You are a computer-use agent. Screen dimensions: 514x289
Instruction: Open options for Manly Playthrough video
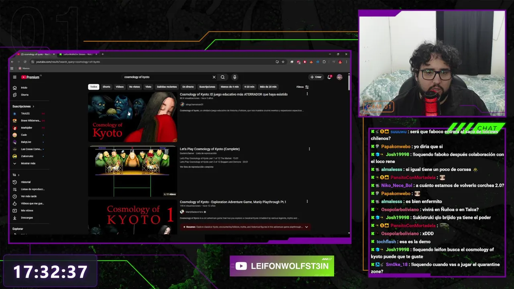coord(307,201)
